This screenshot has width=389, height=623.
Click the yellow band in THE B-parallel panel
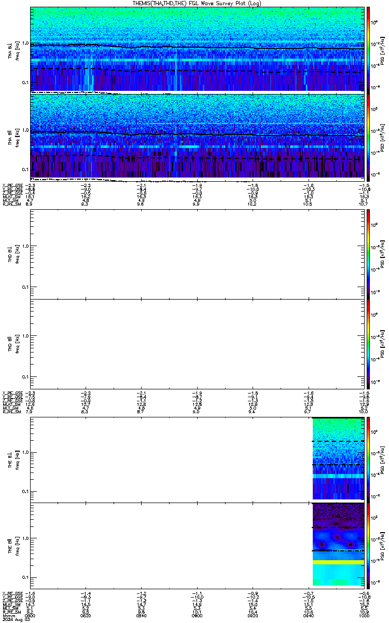[x=338, y=562]
